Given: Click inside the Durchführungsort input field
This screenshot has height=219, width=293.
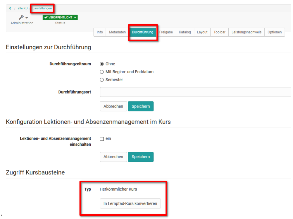Looking at the screenshot, I should [x=175, y=92].
